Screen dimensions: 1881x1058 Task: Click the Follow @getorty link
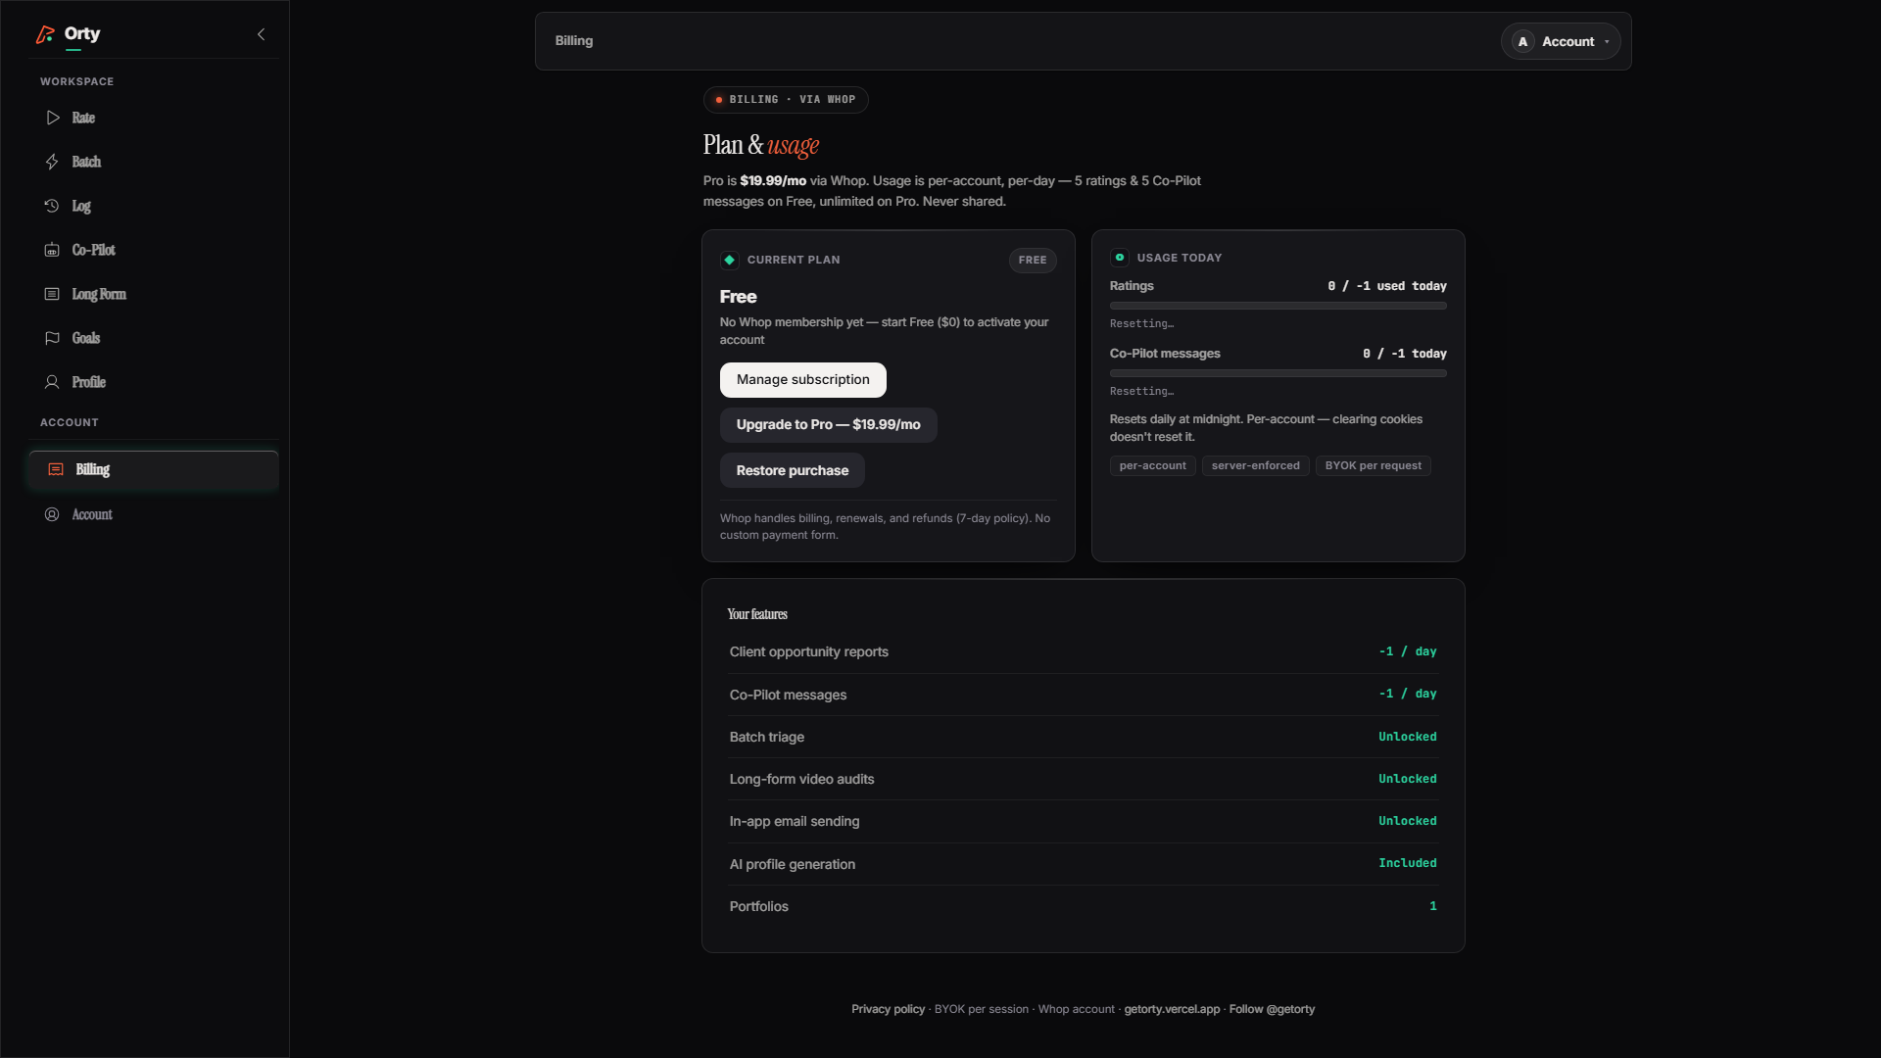coord(1272,1009)
